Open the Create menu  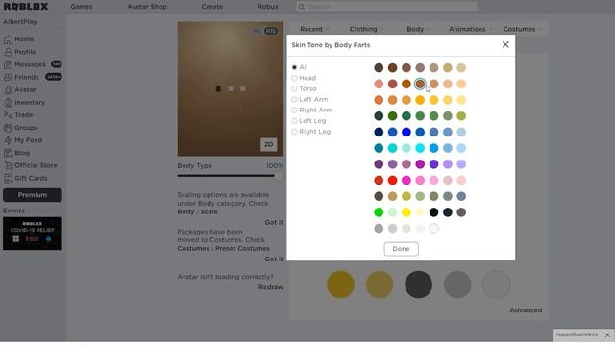coord(212,7)
